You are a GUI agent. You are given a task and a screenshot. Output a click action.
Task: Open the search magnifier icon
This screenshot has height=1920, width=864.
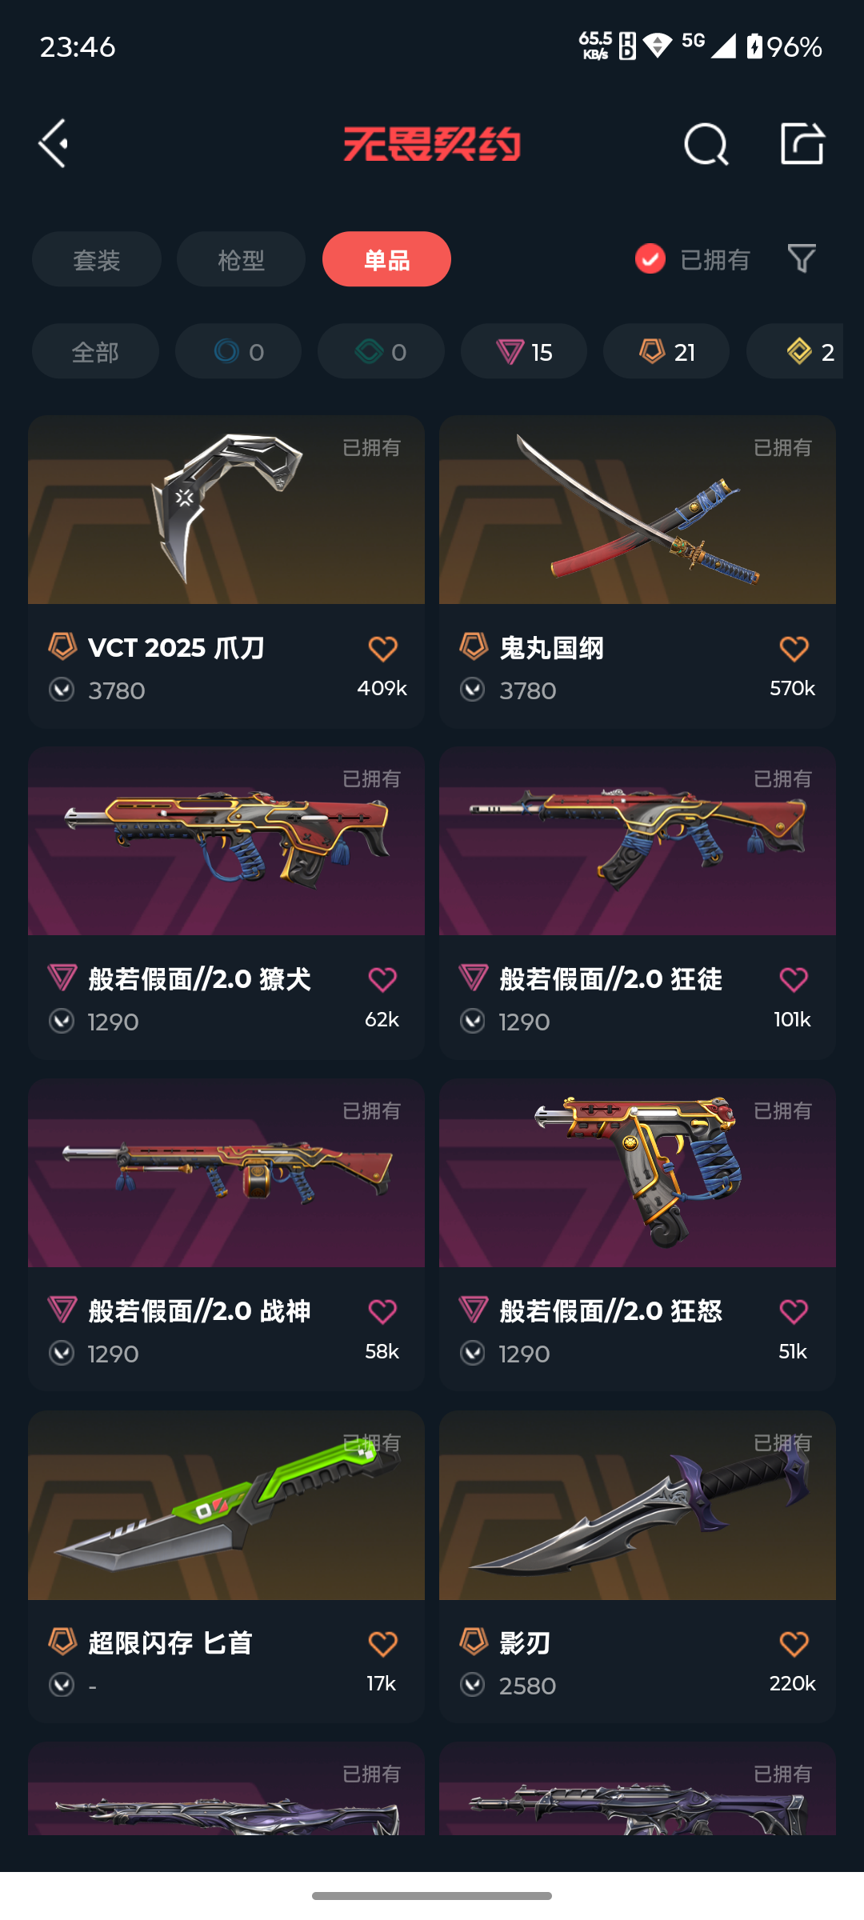coord(706,144)
